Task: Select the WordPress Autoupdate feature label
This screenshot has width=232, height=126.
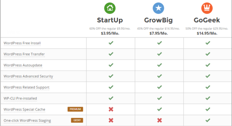Action: coord(23,65)
